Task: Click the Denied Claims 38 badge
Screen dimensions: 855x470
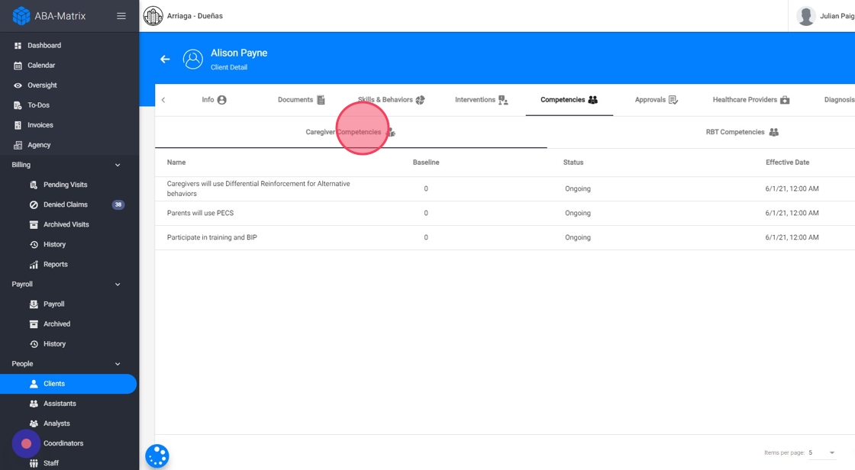Action: (118, 204)
